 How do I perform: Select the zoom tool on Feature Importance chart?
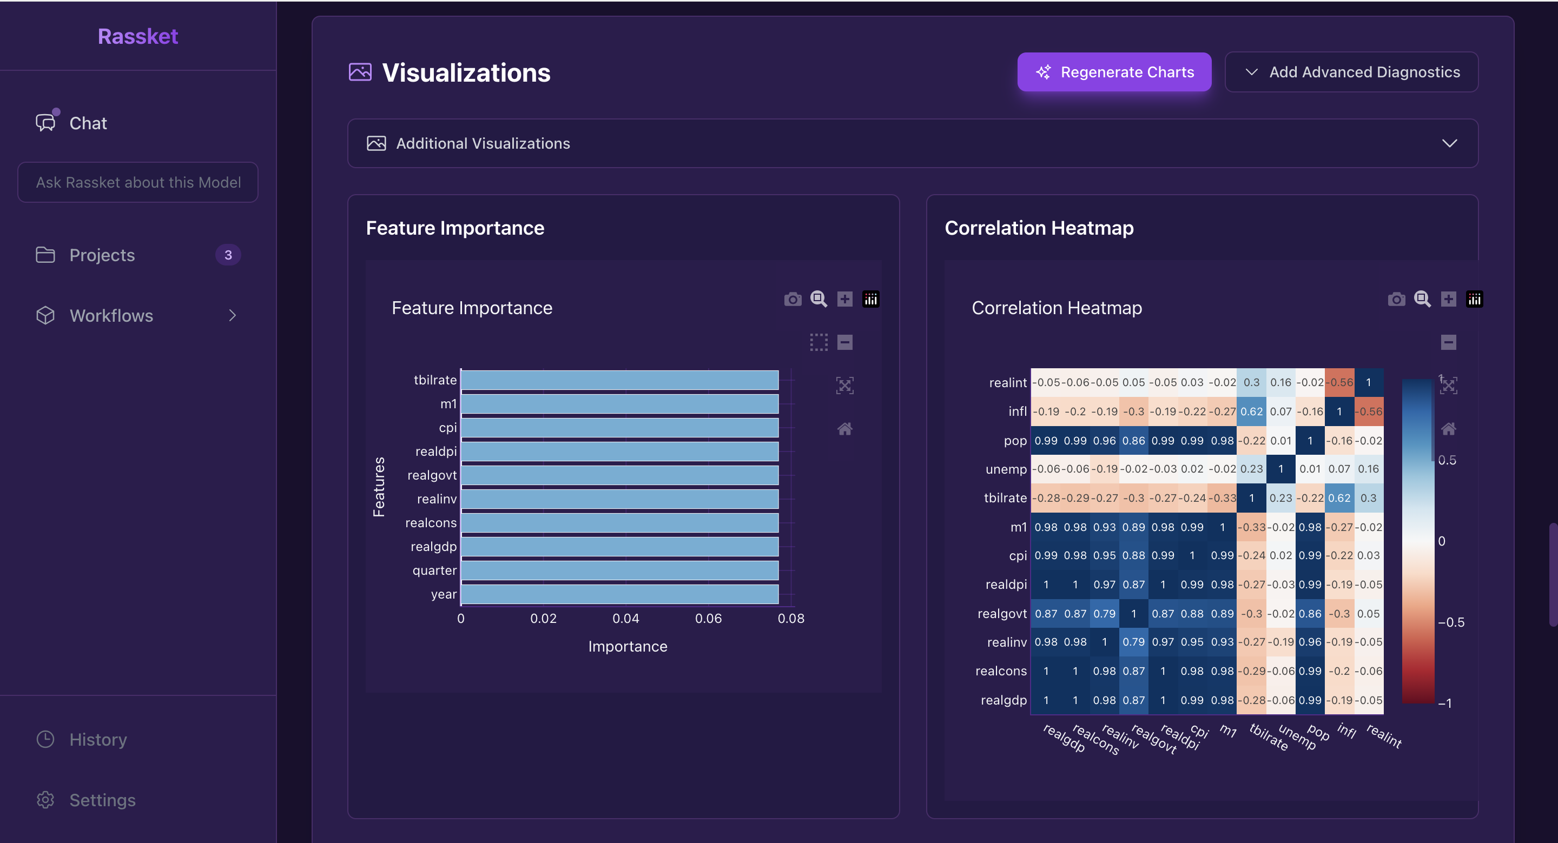tap(819, 298)
